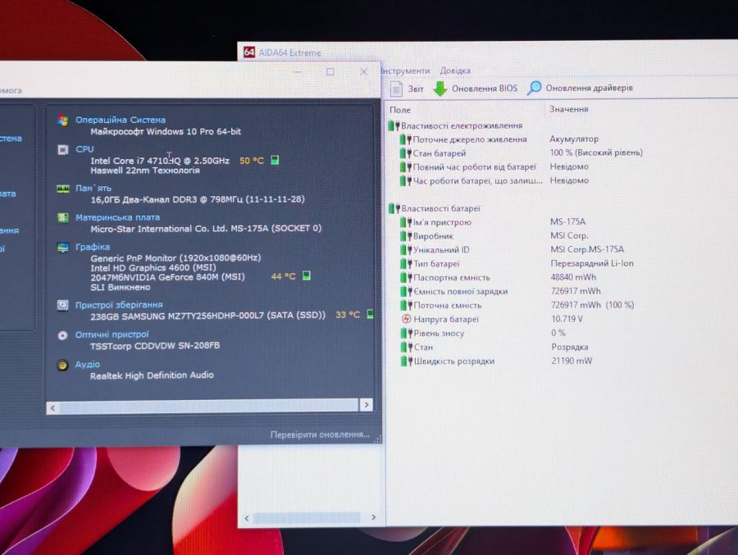Click the 10.719 V value
This screenshot has width=738, height=555.
[567, 319]
